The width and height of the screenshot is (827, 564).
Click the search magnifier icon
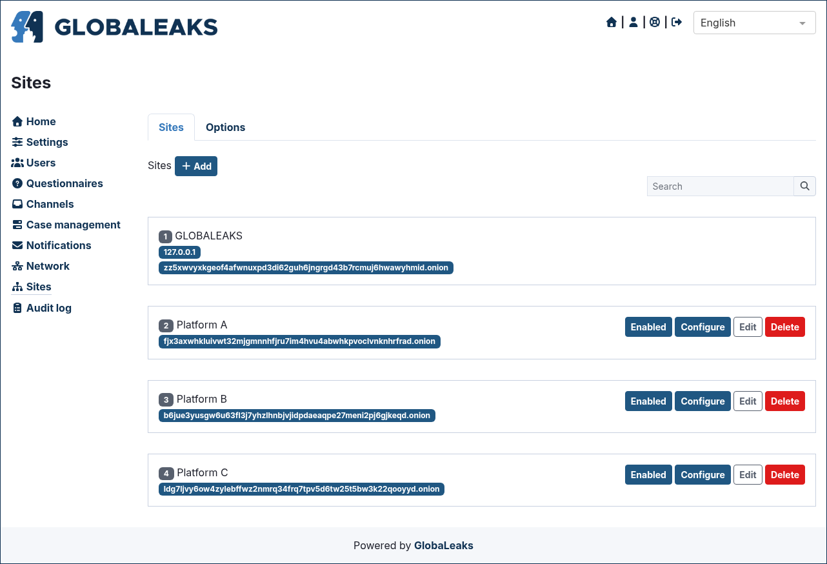[804, 186]
